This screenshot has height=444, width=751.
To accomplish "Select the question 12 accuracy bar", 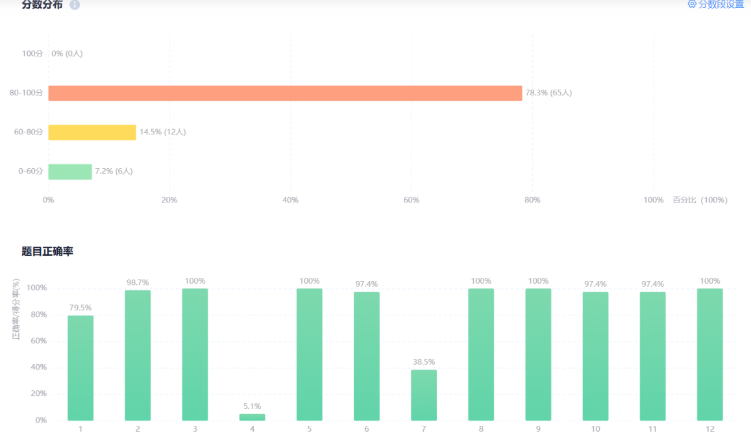I will [x=710, y=354].
